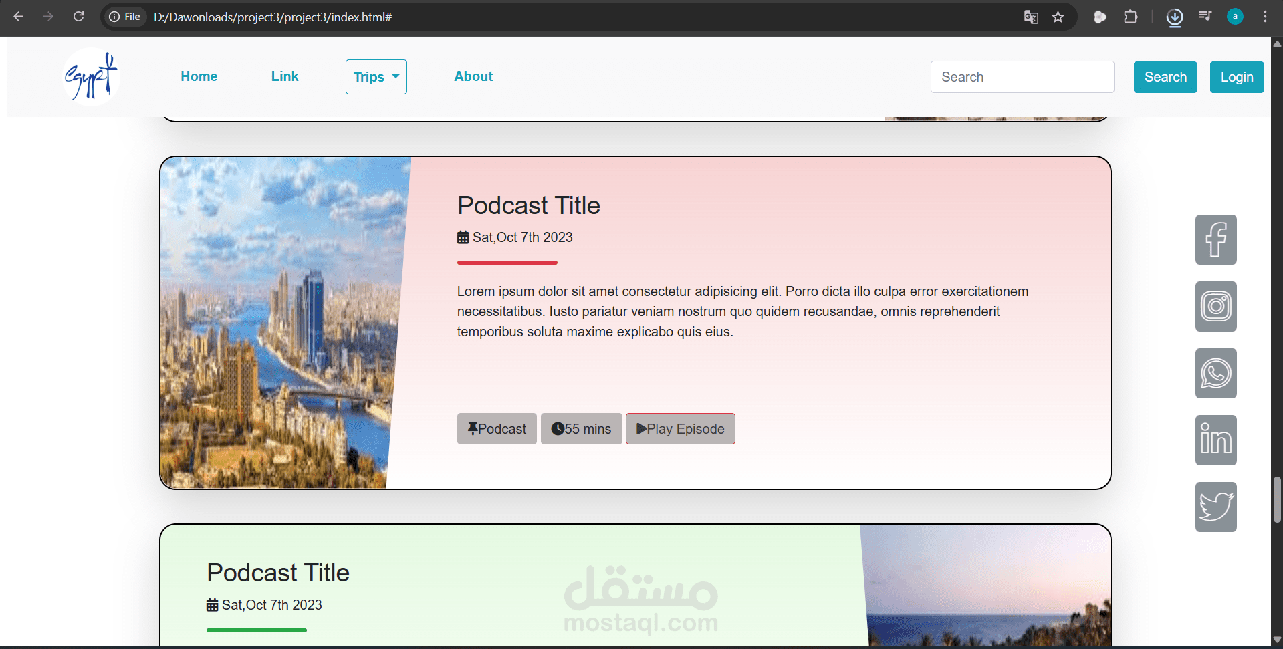Click the page vertical scrollbar thumb
This screenshot has height=649, width=1283.
pos(1277,499)
